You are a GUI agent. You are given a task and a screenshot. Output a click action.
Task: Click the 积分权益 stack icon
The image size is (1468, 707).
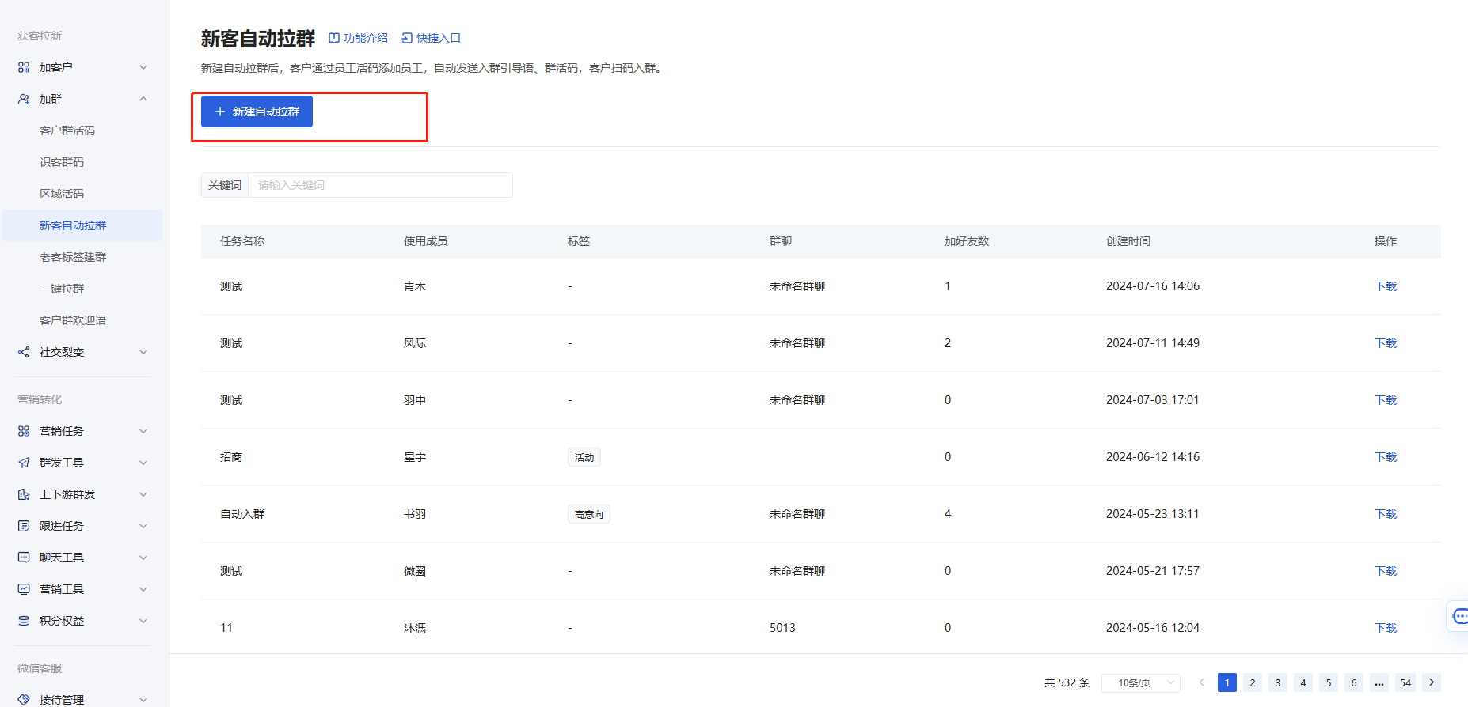(24, 621)
